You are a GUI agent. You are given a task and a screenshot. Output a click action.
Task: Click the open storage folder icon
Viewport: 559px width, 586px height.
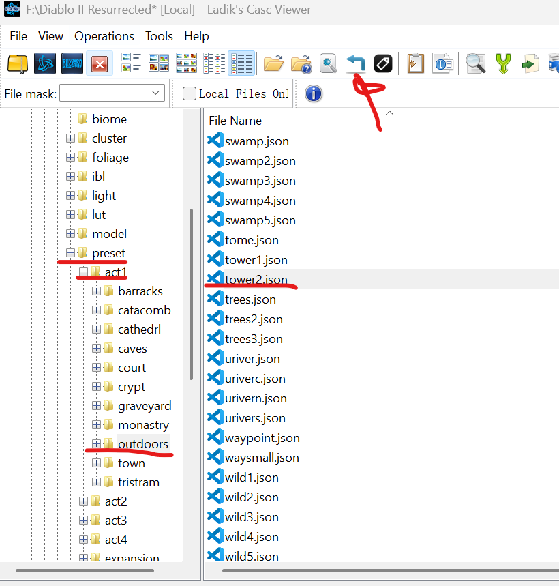18,63
